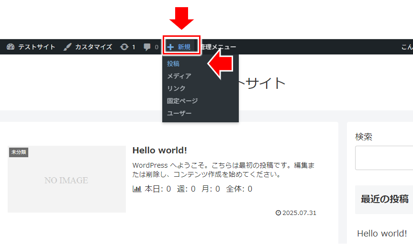Click the post excerpt text starting WordPress へようこそ
Screen dimensions: 413x247
click(x=223, y=170)
